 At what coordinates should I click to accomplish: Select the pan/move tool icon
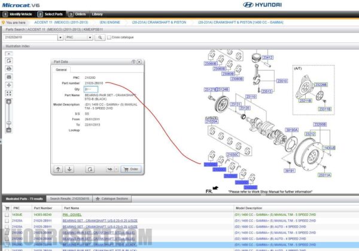(9, 85)
